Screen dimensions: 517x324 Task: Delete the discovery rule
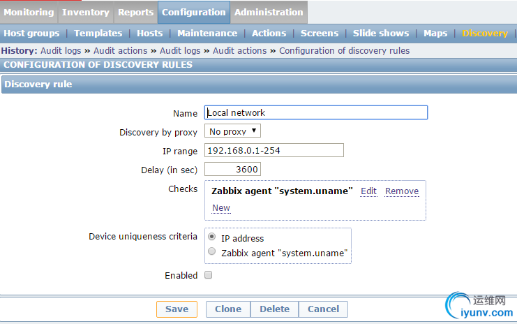(274, 309)
